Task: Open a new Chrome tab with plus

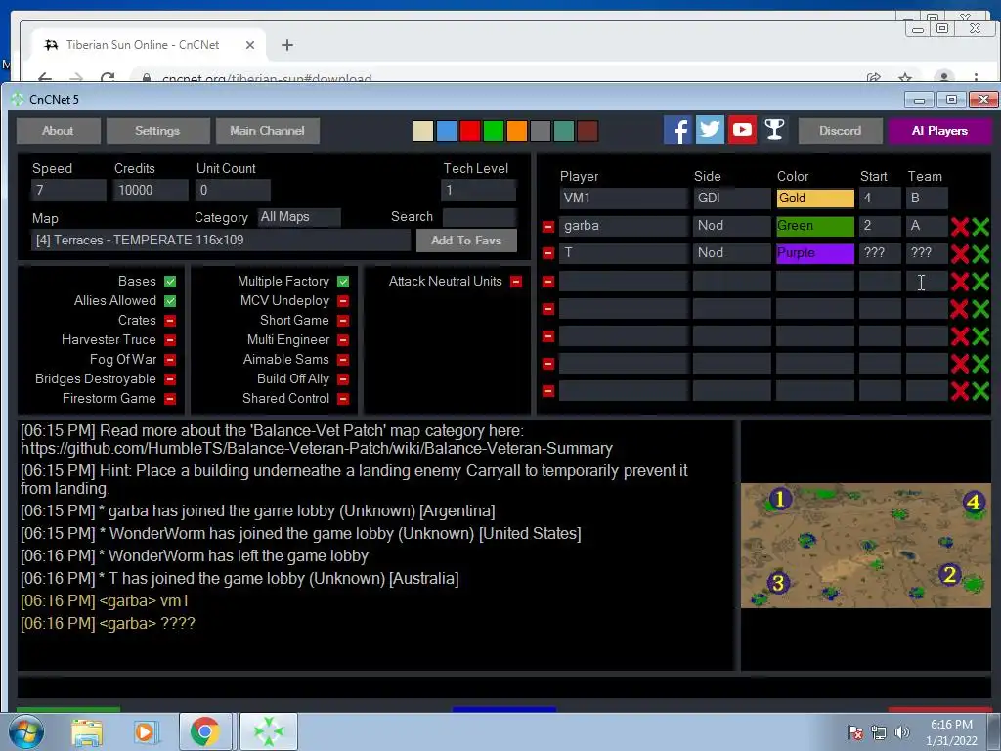Action: coord(287,45)
